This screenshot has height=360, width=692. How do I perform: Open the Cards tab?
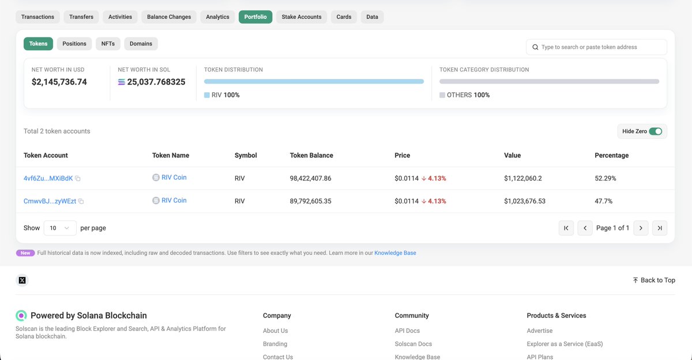coord(344,17)
